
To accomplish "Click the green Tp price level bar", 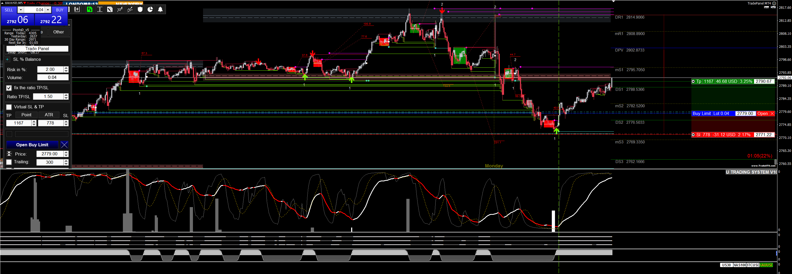I will [x=733, y=82].
